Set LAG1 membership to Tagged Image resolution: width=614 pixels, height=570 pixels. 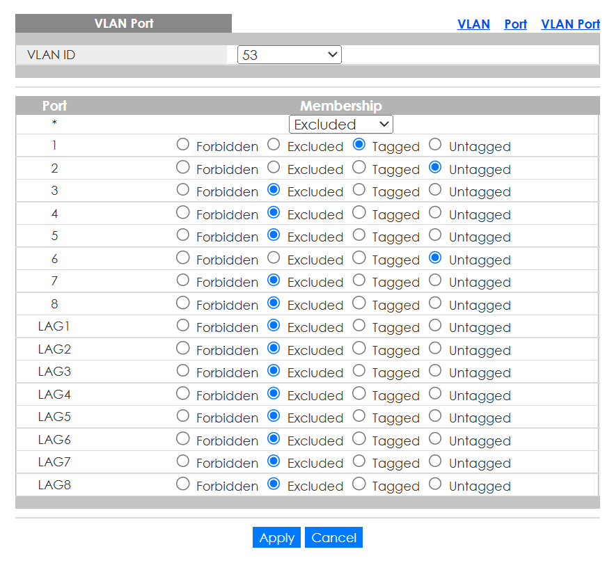click(x=359, y=326)
